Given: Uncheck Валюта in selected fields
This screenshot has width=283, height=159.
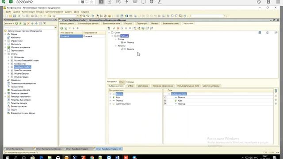Looking at the screenshot, I should (165, 97).
